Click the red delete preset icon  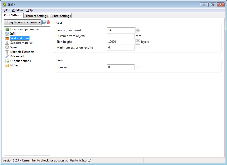pyautogui.click(x=48, y=22)
